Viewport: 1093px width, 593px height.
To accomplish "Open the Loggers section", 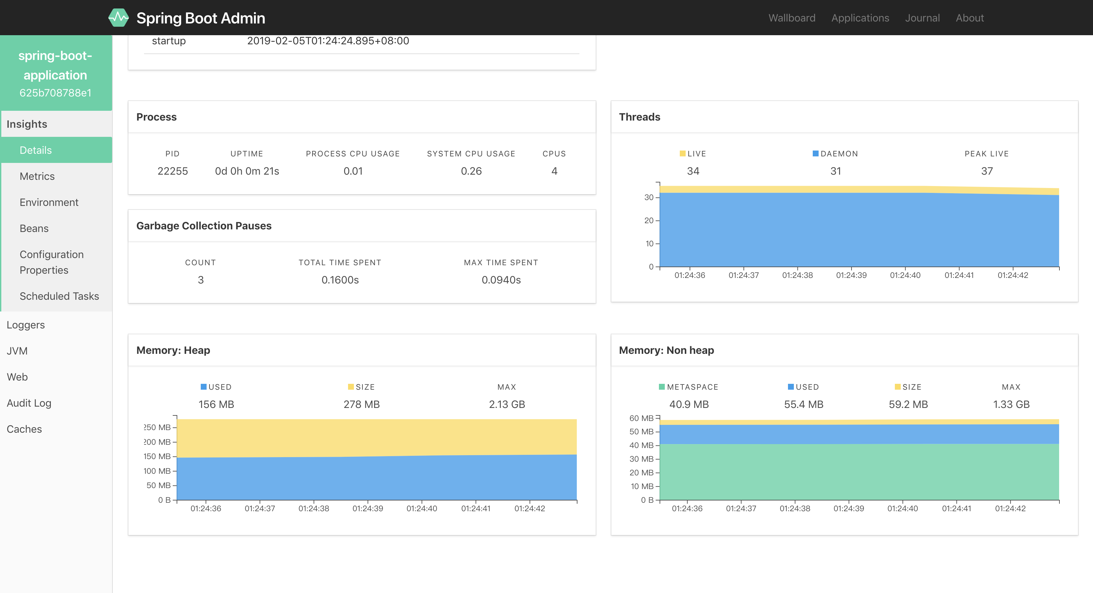I will pyautogui.click(x=25, y=325).
